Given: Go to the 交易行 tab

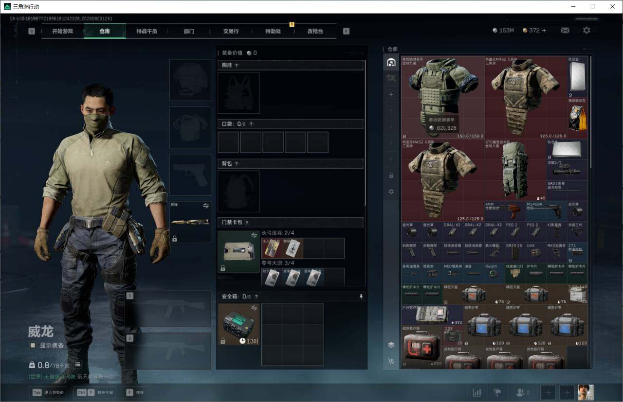Looking at the screenshot, I should click(231, 31).
